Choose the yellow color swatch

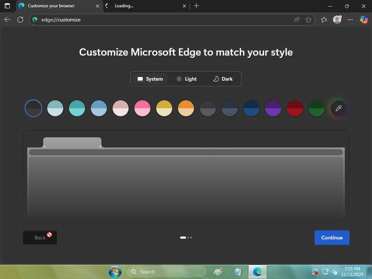pyautogui.click(x=164, y=108)
